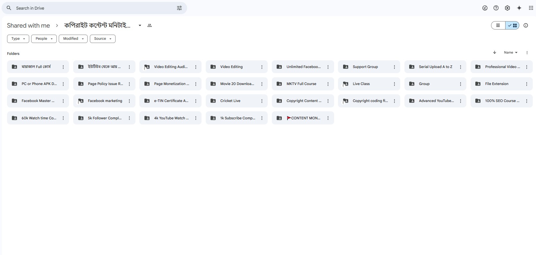
Task: Click the shared folder people icon
Action: [x=150, y=25]
